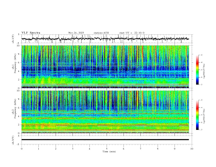Click the upper colorbar log(PSD) label
216x167 pixels.
point(204,71)
